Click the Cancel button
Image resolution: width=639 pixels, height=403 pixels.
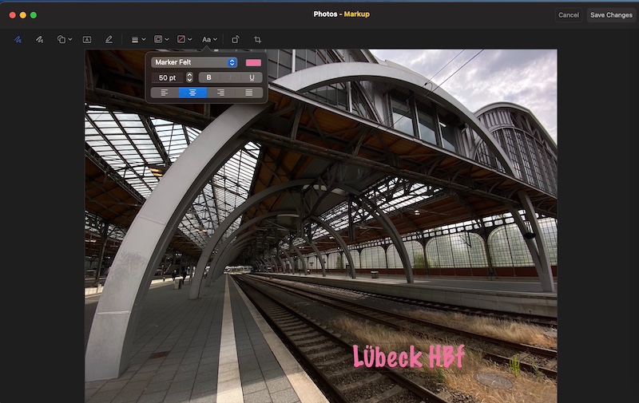tap(569, 15)
